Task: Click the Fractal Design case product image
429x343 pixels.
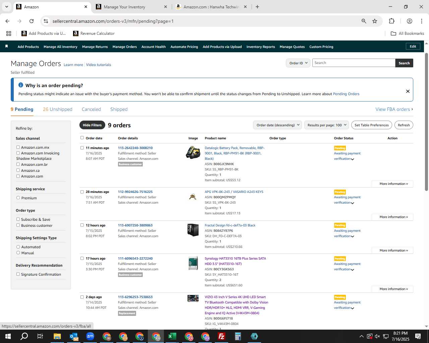Action: (193, 230)
